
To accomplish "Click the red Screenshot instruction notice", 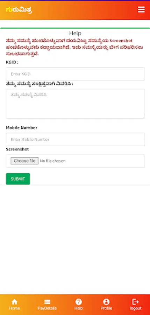I will tap(74, 47).
